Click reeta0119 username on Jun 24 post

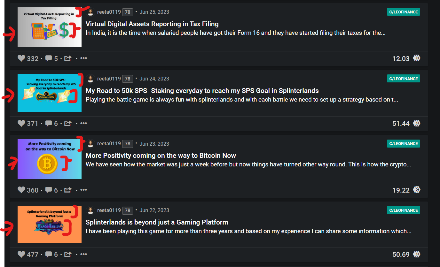click(x=109, y=79)
